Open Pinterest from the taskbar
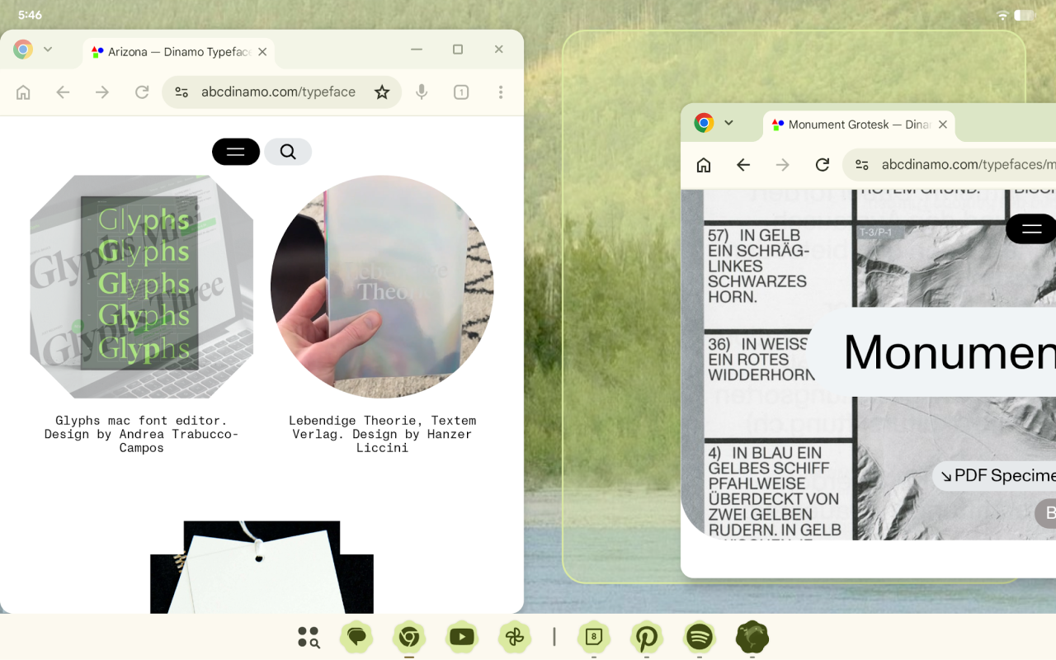The width and height of the screenshot is (1056, 660). click(x=646, y=637)
